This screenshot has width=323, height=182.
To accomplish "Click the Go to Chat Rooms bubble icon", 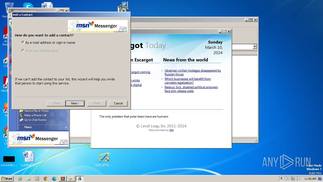I will (x=21, y=120).
